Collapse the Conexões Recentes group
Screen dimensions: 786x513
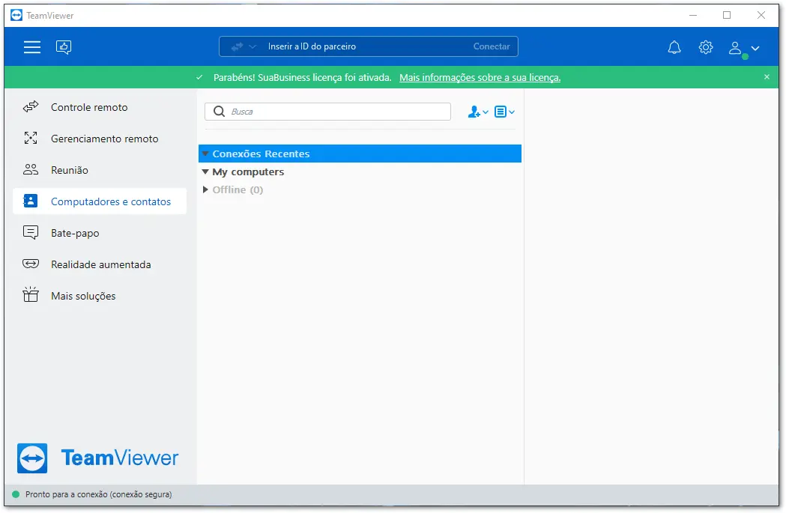(x=205, y=154)
